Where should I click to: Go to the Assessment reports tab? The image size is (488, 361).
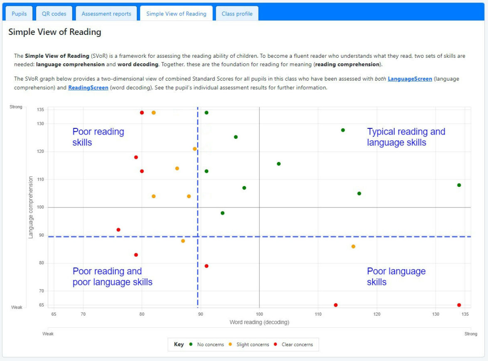pos(106,14)
